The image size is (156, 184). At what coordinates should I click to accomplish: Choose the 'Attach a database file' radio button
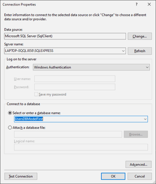10,128
